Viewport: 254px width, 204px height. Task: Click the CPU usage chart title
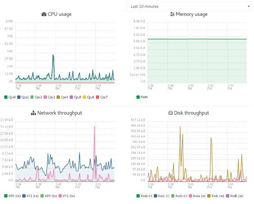click(59, 14)
